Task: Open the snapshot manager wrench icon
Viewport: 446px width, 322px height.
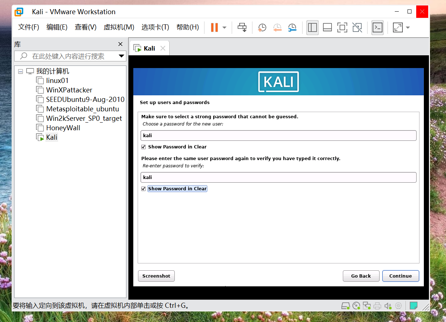Action: coord(292,28)
